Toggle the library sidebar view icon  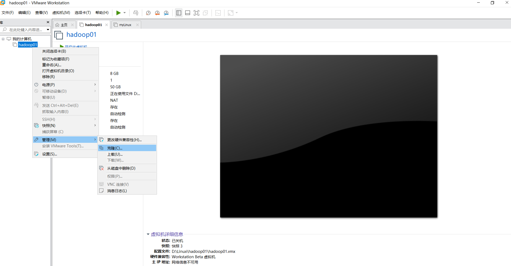pyautogui.click(x=179, y=13)
